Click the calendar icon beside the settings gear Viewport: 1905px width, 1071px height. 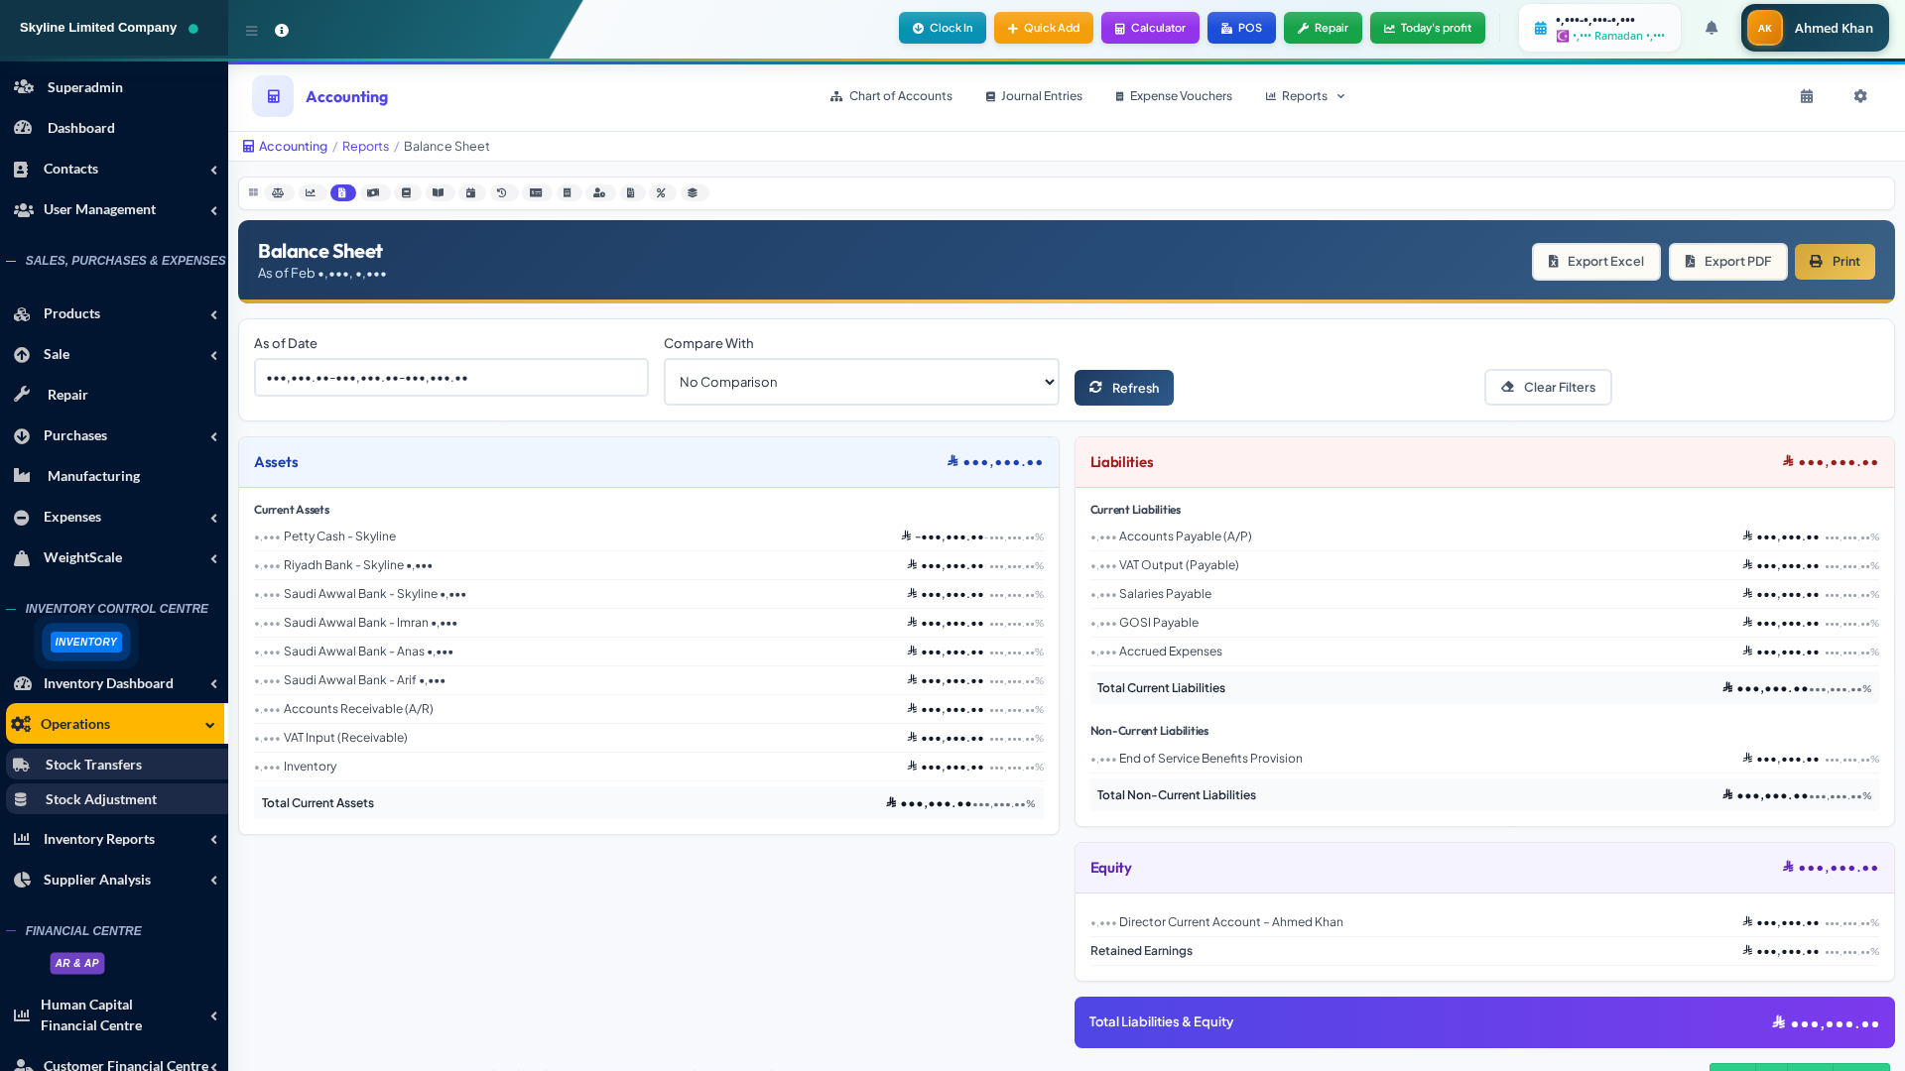[x=1807, y=96]
